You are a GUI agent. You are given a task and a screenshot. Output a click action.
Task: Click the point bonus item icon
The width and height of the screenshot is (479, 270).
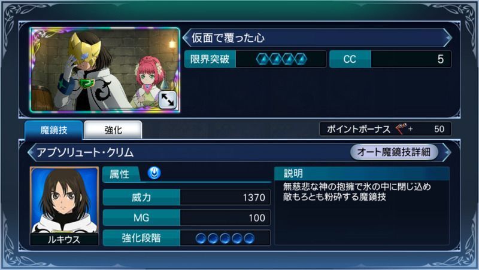401,129
